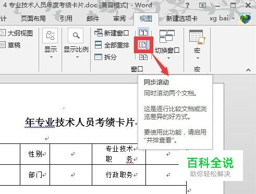Open the xg bai account menu
This screenshot has width=256, height=194.
222,18
